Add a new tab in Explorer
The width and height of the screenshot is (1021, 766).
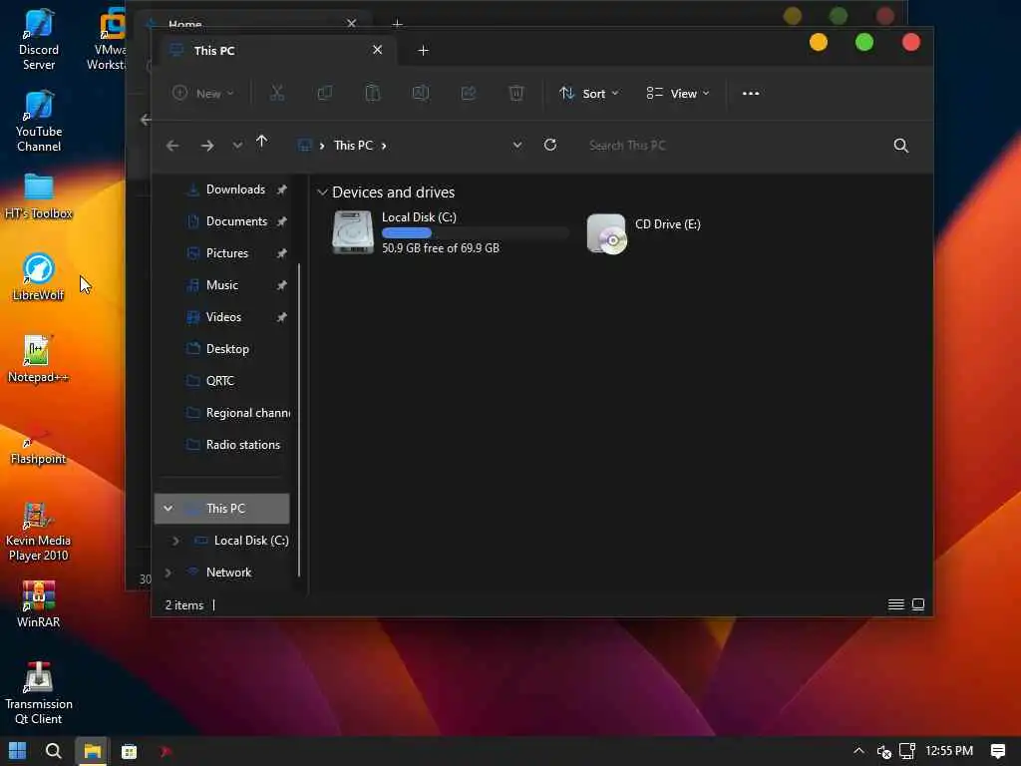pos(423,50)
